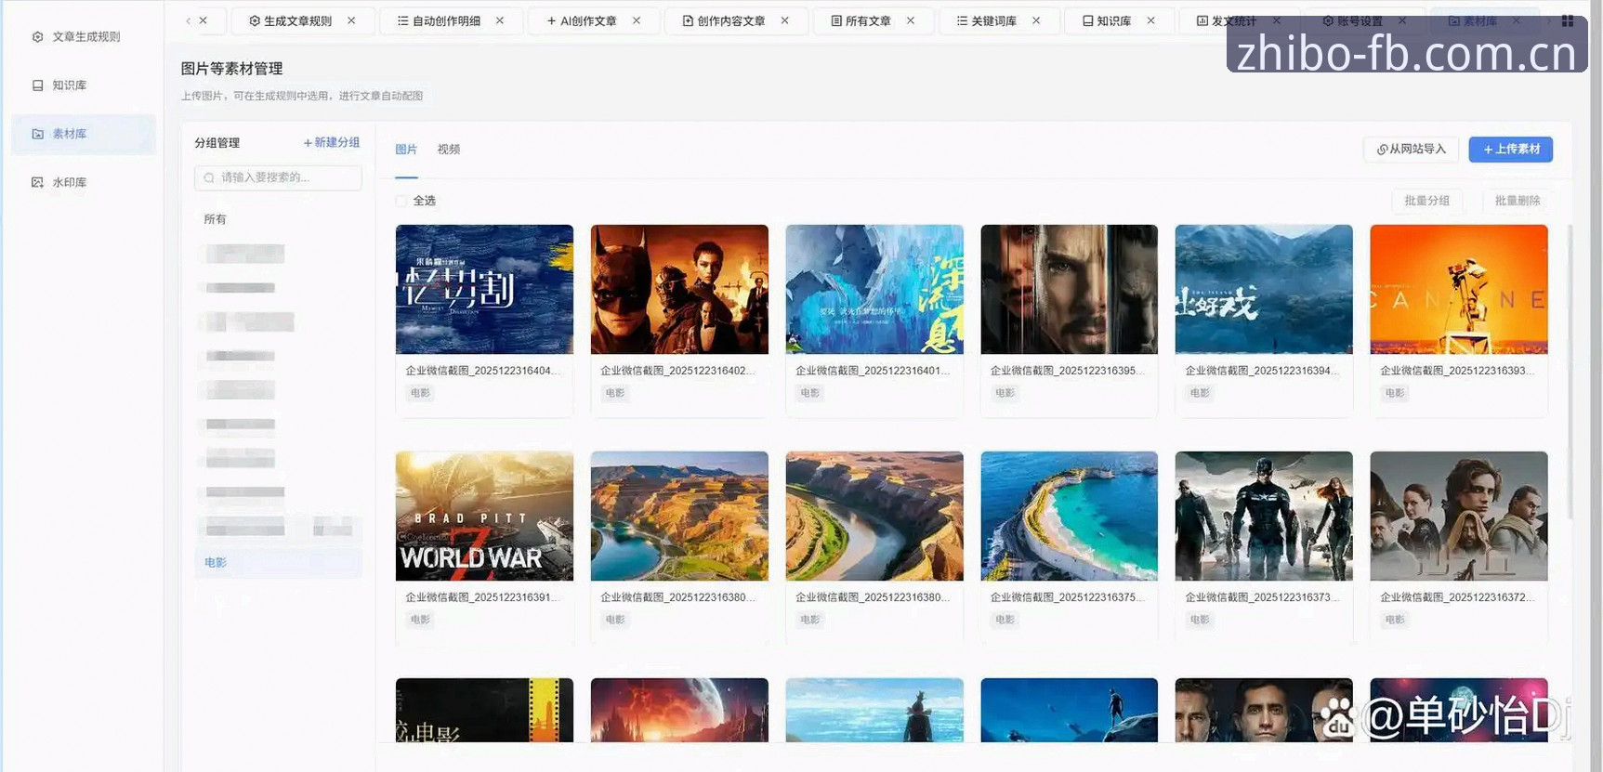Select the 所有 group
The width and height of the screenshot is (1603, 772).
pos(215,219)
